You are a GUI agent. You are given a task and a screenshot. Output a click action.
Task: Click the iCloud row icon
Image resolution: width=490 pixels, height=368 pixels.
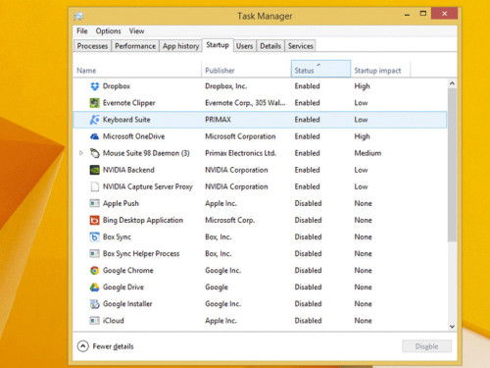(94, 321)
